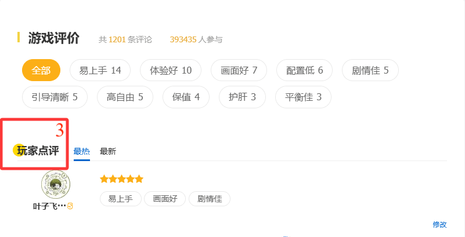Pick the 高自由 5 filter tag
The height and width of the screenshot is (237, 465).
click(x=125, y=97)
